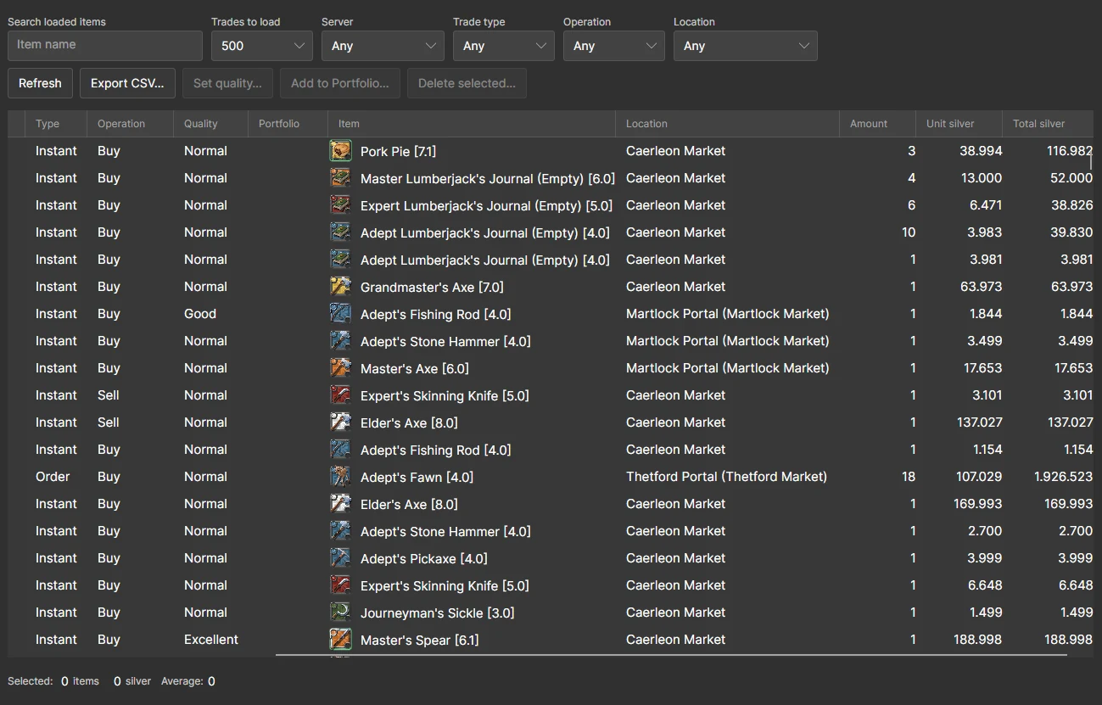Click the Master's Spear [6.1] icon
Screen dimensions: 1102x705
pos(340,640)
